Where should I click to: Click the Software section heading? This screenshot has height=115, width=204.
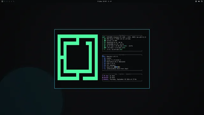click(122, 55)
